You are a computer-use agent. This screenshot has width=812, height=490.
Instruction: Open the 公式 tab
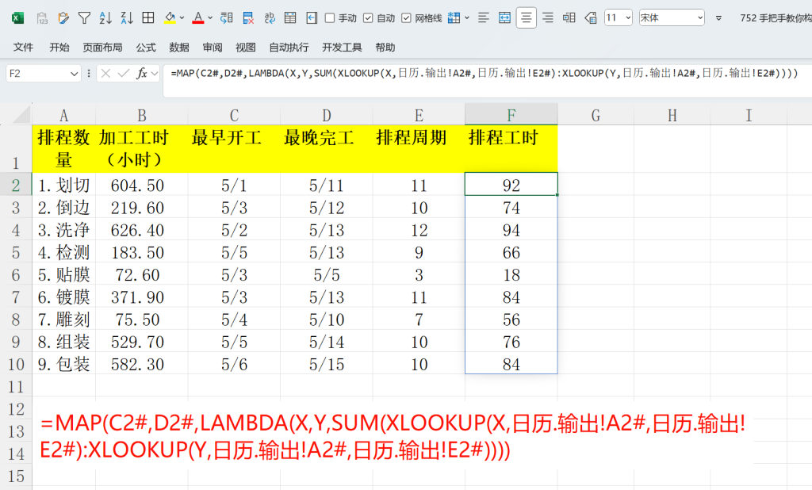click(146, 48)
